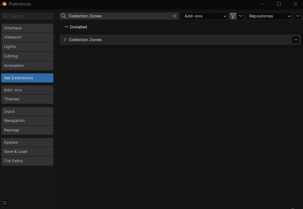Expand the Collection Zones extension entry

[65, 40]
